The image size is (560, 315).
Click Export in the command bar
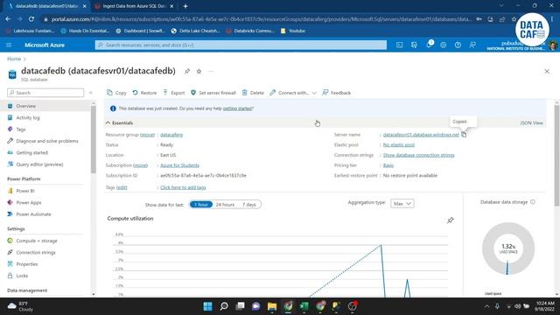174,93
